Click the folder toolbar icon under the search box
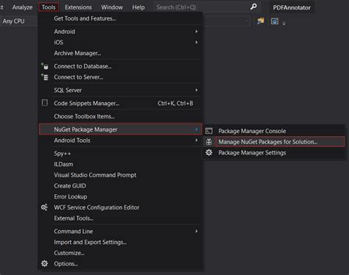Screen dimensions: 349x275 pos(261,21)
